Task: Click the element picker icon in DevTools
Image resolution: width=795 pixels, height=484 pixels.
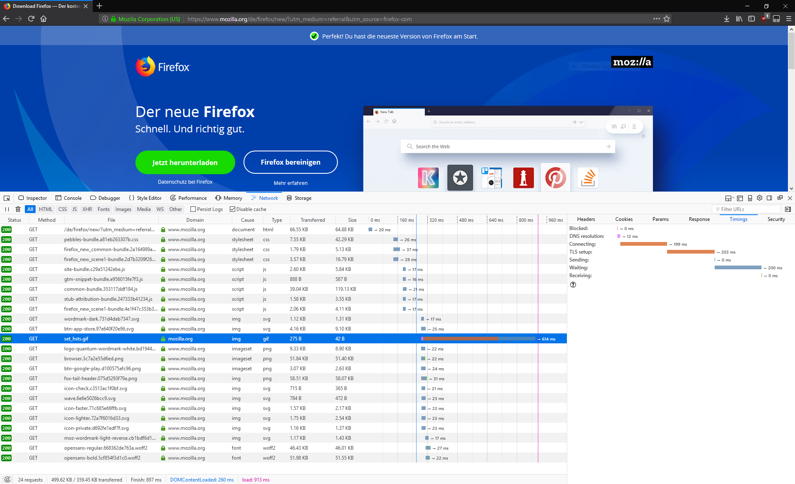Action: click(x=7, y=198)
